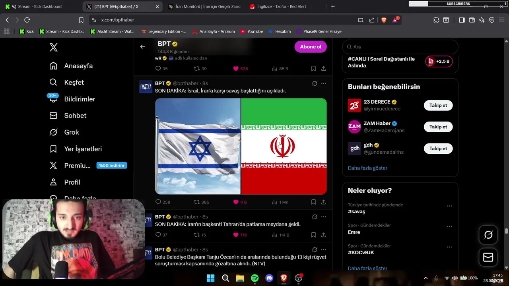
Task: Toggle the Brave sidebar panel
Action: [x=462, y=20]
